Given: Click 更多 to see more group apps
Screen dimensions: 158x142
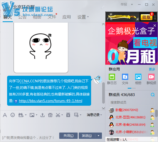Looking at the screenshot, I should click(152, 69).
